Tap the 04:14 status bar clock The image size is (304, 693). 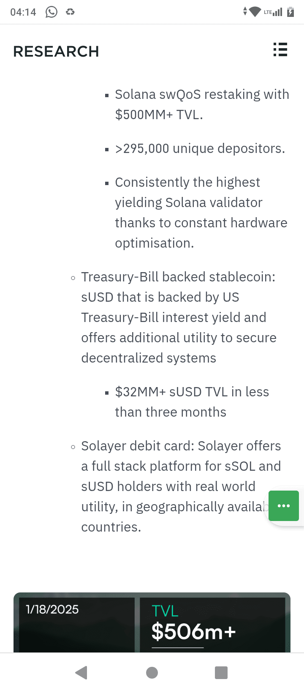(x=23, y=12)
